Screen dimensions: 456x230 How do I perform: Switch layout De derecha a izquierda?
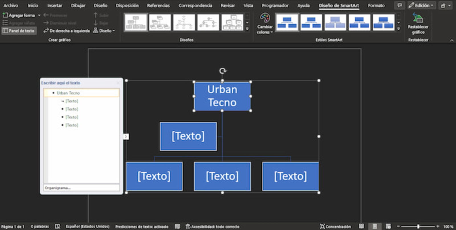pos(66,31)
